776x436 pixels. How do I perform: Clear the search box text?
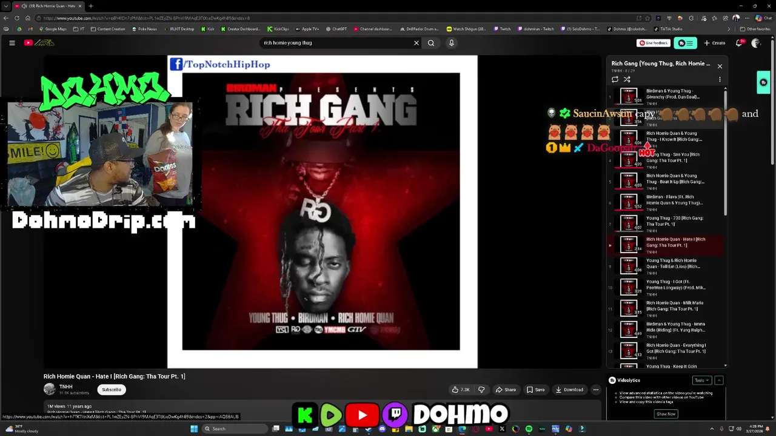click(416, 43)
